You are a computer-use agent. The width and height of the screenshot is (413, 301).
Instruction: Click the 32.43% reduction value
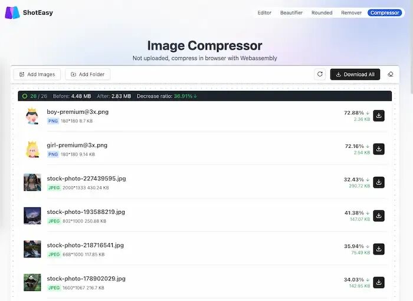(354, 180)
